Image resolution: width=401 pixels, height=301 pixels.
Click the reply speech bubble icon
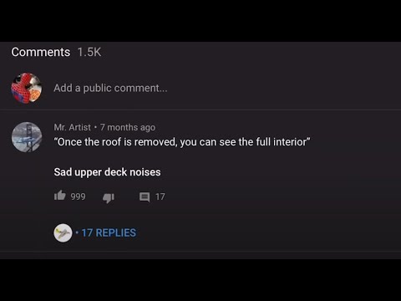145,197
